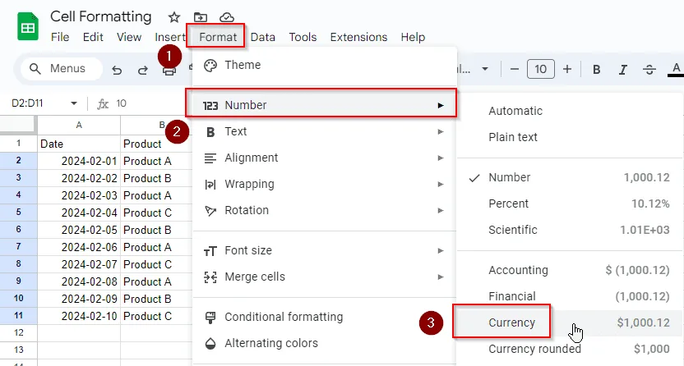Decrease font size with minus button
The image size is (684, 366).
pyautogui.click(x=515, y=69)
